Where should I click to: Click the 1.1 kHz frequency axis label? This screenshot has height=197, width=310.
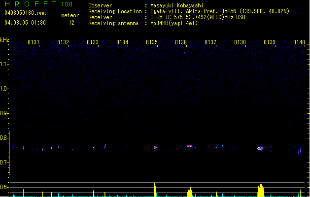coord(4,64)
